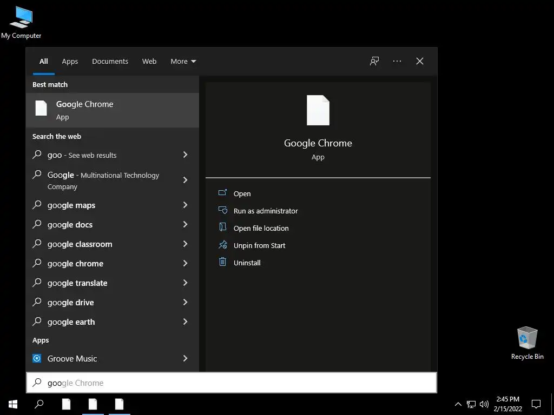
Task: Open the taskbar clock showing 2:45 PM
Action: [x=507, y=404]
